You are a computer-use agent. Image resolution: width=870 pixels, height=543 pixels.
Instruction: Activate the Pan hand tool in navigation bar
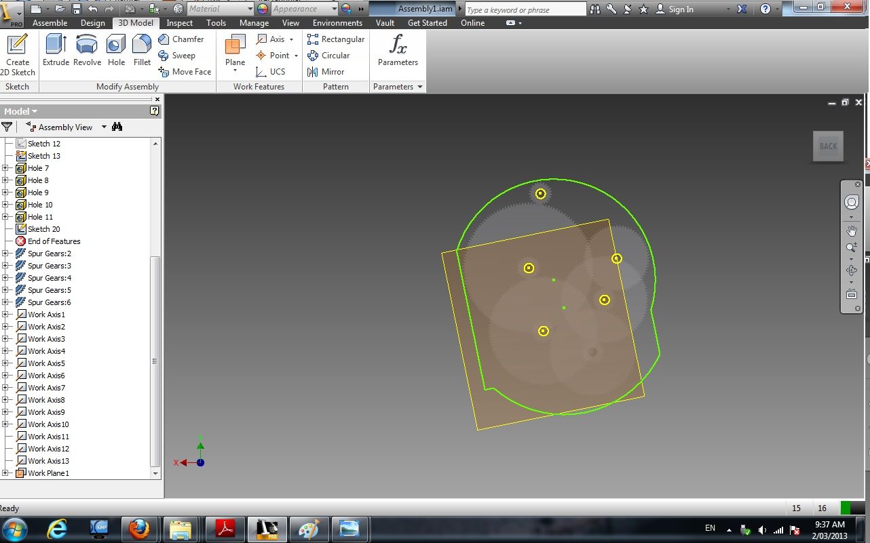pos(852,231)
